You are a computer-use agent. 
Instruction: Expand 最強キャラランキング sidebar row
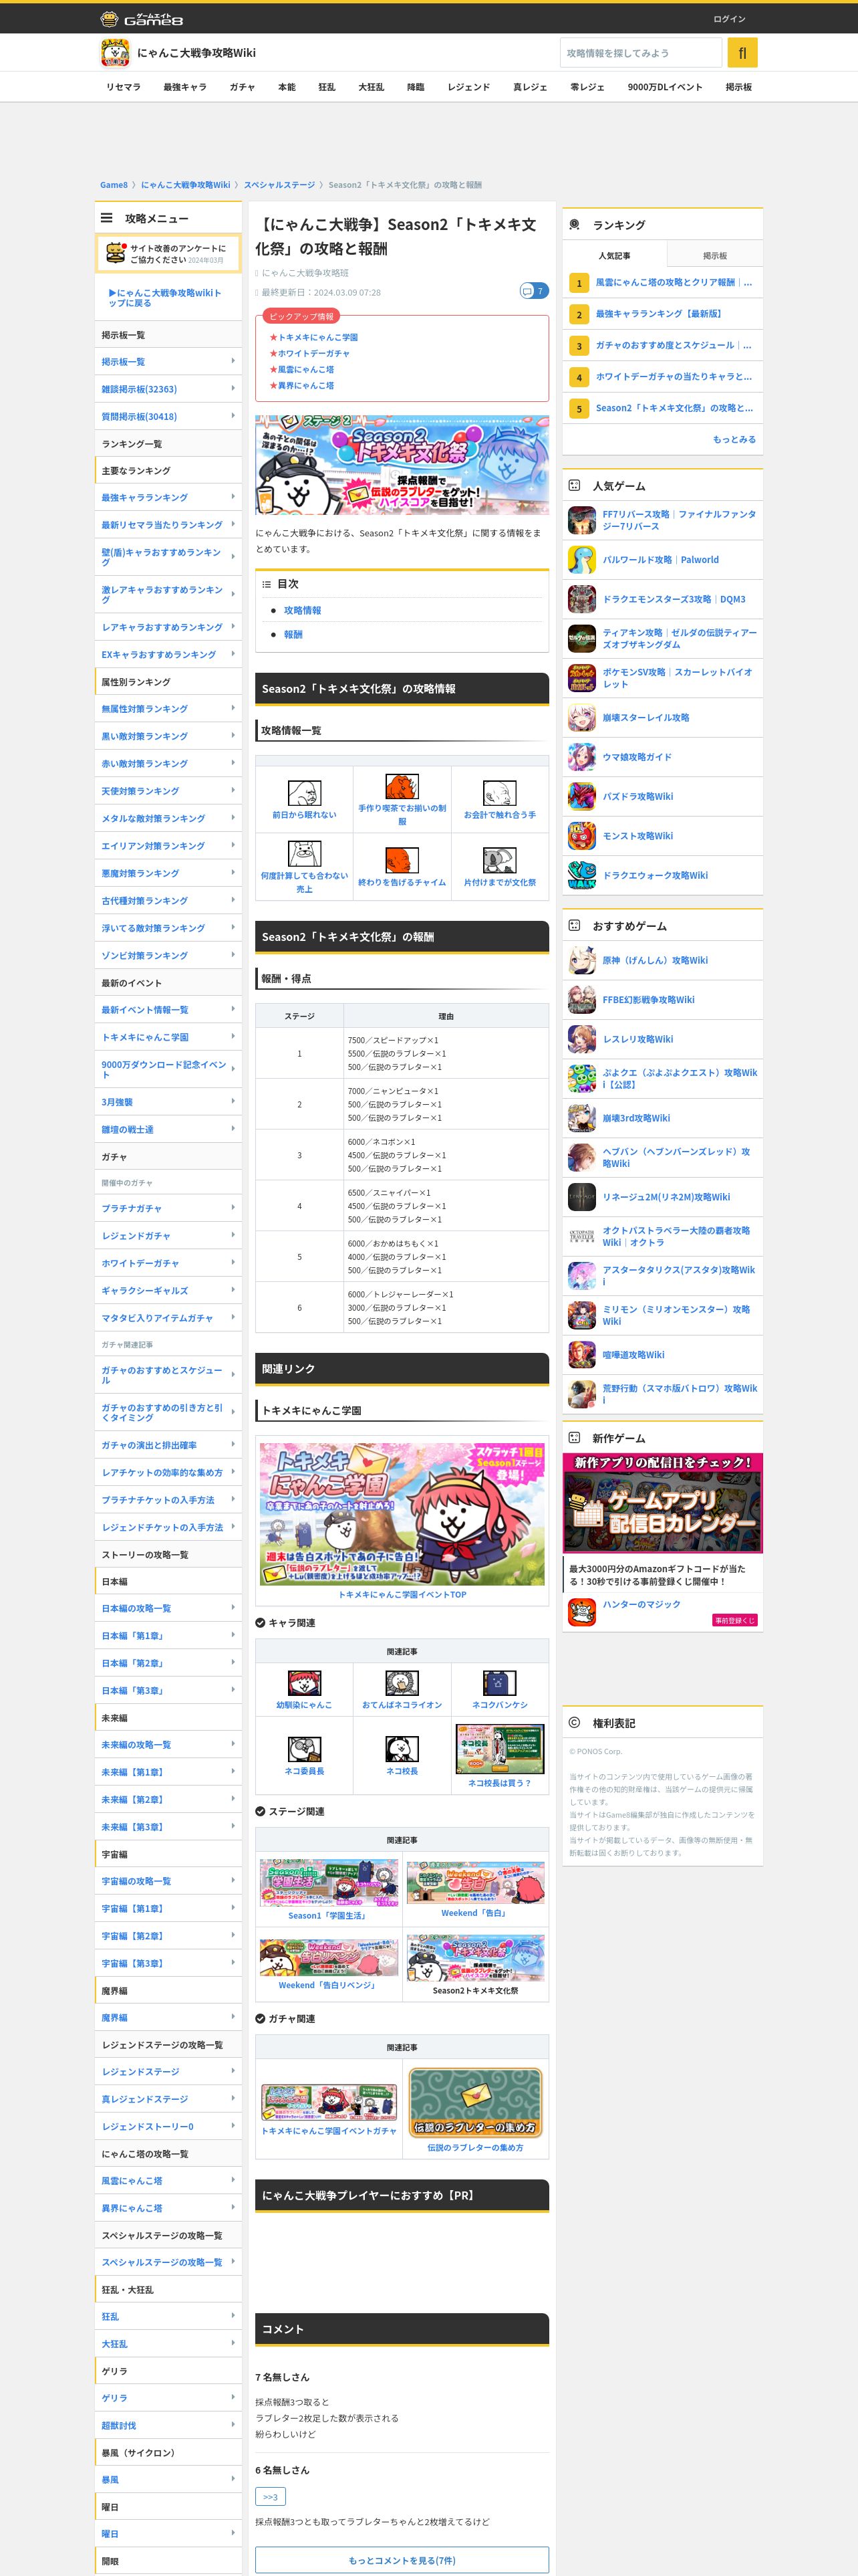tap(168, 497)
